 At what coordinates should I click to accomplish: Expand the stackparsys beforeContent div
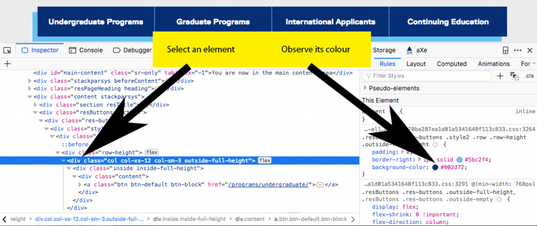coord(30,81)
